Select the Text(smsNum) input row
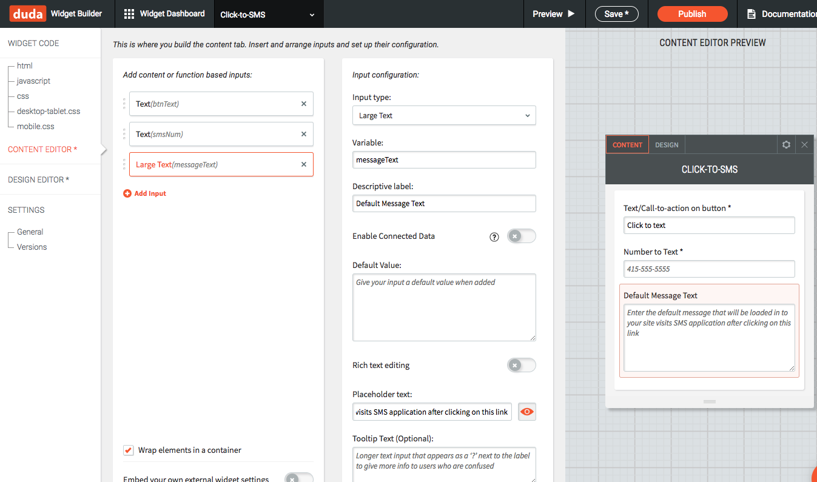The height and width of the screenshot is (482, 817). [x=221, y=134]
